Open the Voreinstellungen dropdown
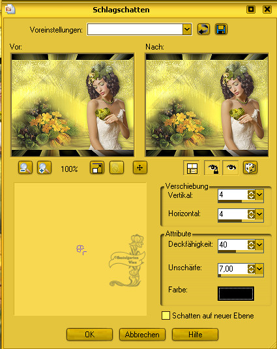 click(x=187, y=29)
